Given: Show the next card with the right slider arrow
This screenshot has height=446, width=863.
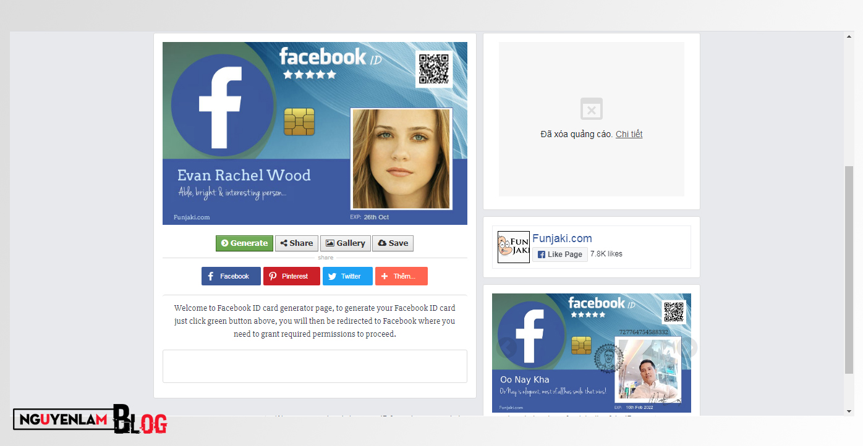Looking at the screenshot, I should tap(688, 347).
